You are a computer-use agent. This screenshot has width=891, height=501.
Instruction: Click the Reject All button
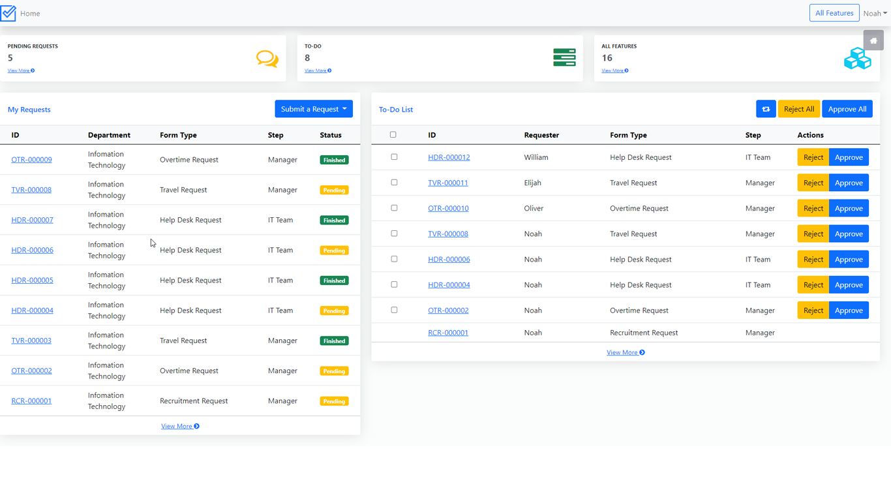[x=799, y=108]
